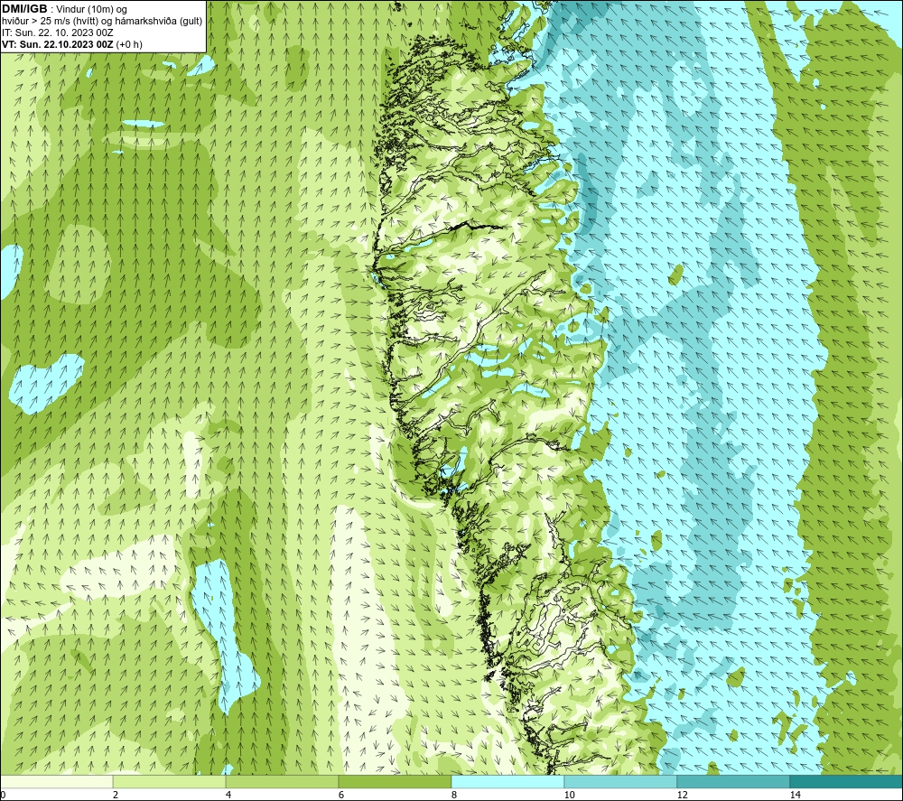Select the 2–4 m/s light green band
This screenshot has height=801, width=903.
click(x=170, y=781)
